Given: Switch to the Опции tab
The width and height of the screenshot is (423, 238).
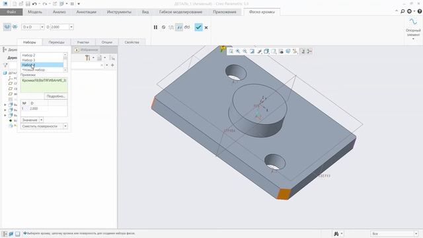Looking at the screenshot, I should [x=107, y=42].
